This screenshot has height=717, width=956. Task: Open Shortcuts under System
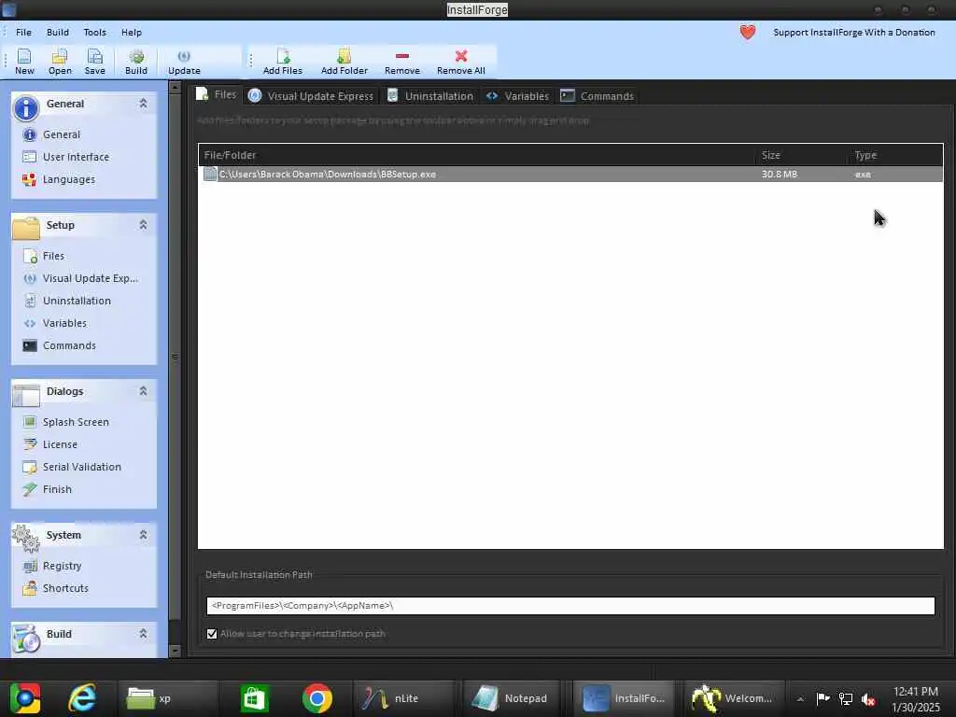tap(55, 588)
